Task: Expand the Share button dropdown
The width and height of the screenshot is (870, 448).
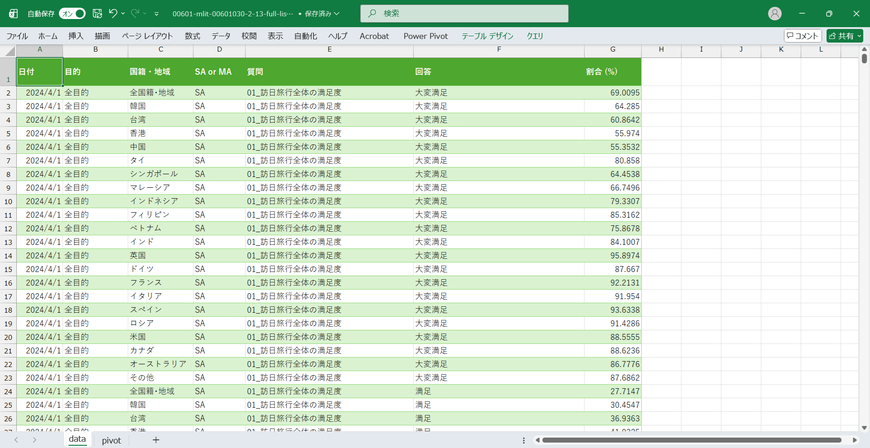Action: [859, 36]
